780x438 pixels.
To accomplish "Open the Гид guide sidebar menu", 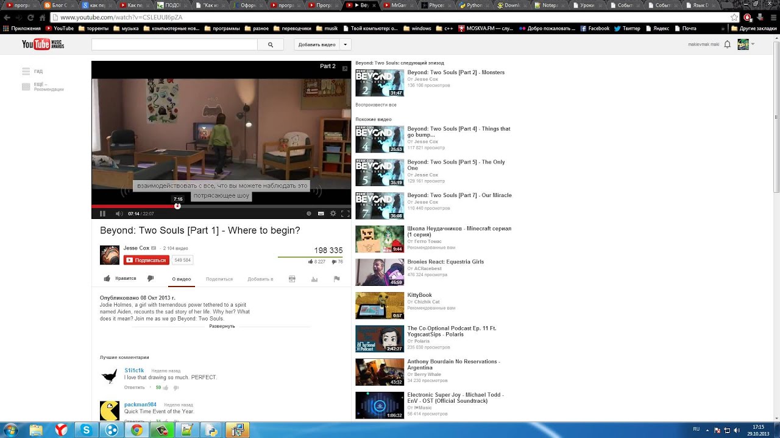I will [x=32, y=71].
